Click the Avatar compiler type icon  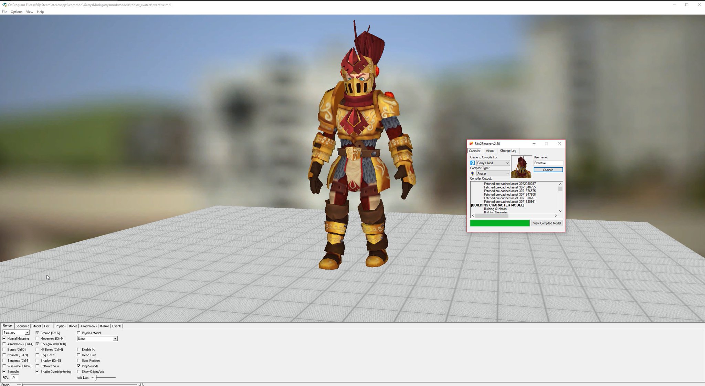[x=473, y=174]
